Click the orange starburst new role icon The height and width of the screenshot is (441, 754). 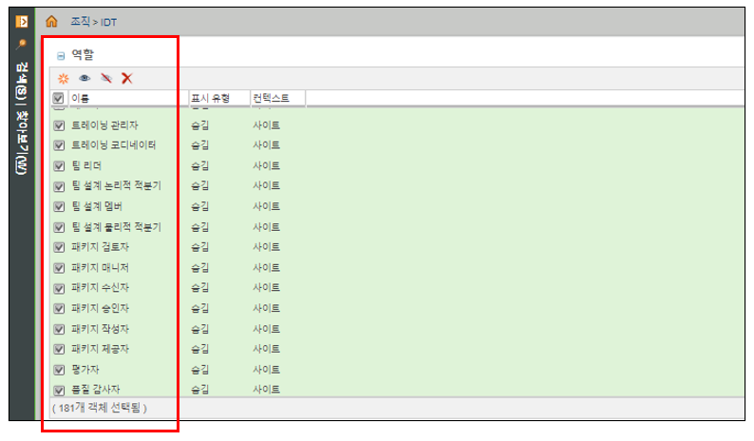pyautogui.click(x=63, y=78)
